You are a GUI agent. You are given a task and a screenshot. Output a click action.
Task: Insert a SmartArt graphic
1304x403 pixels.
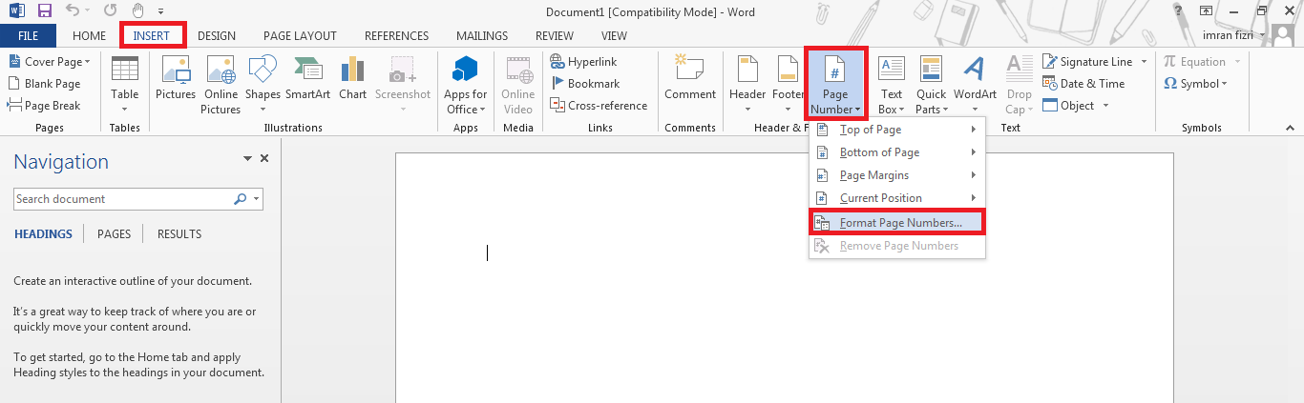point(307,78)
